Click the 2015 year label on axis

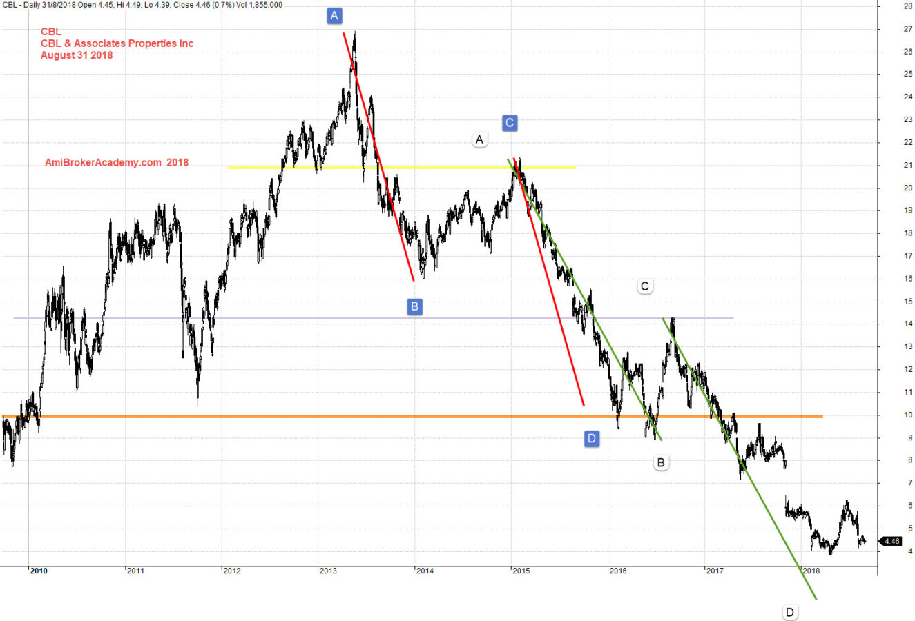[521, 571]
